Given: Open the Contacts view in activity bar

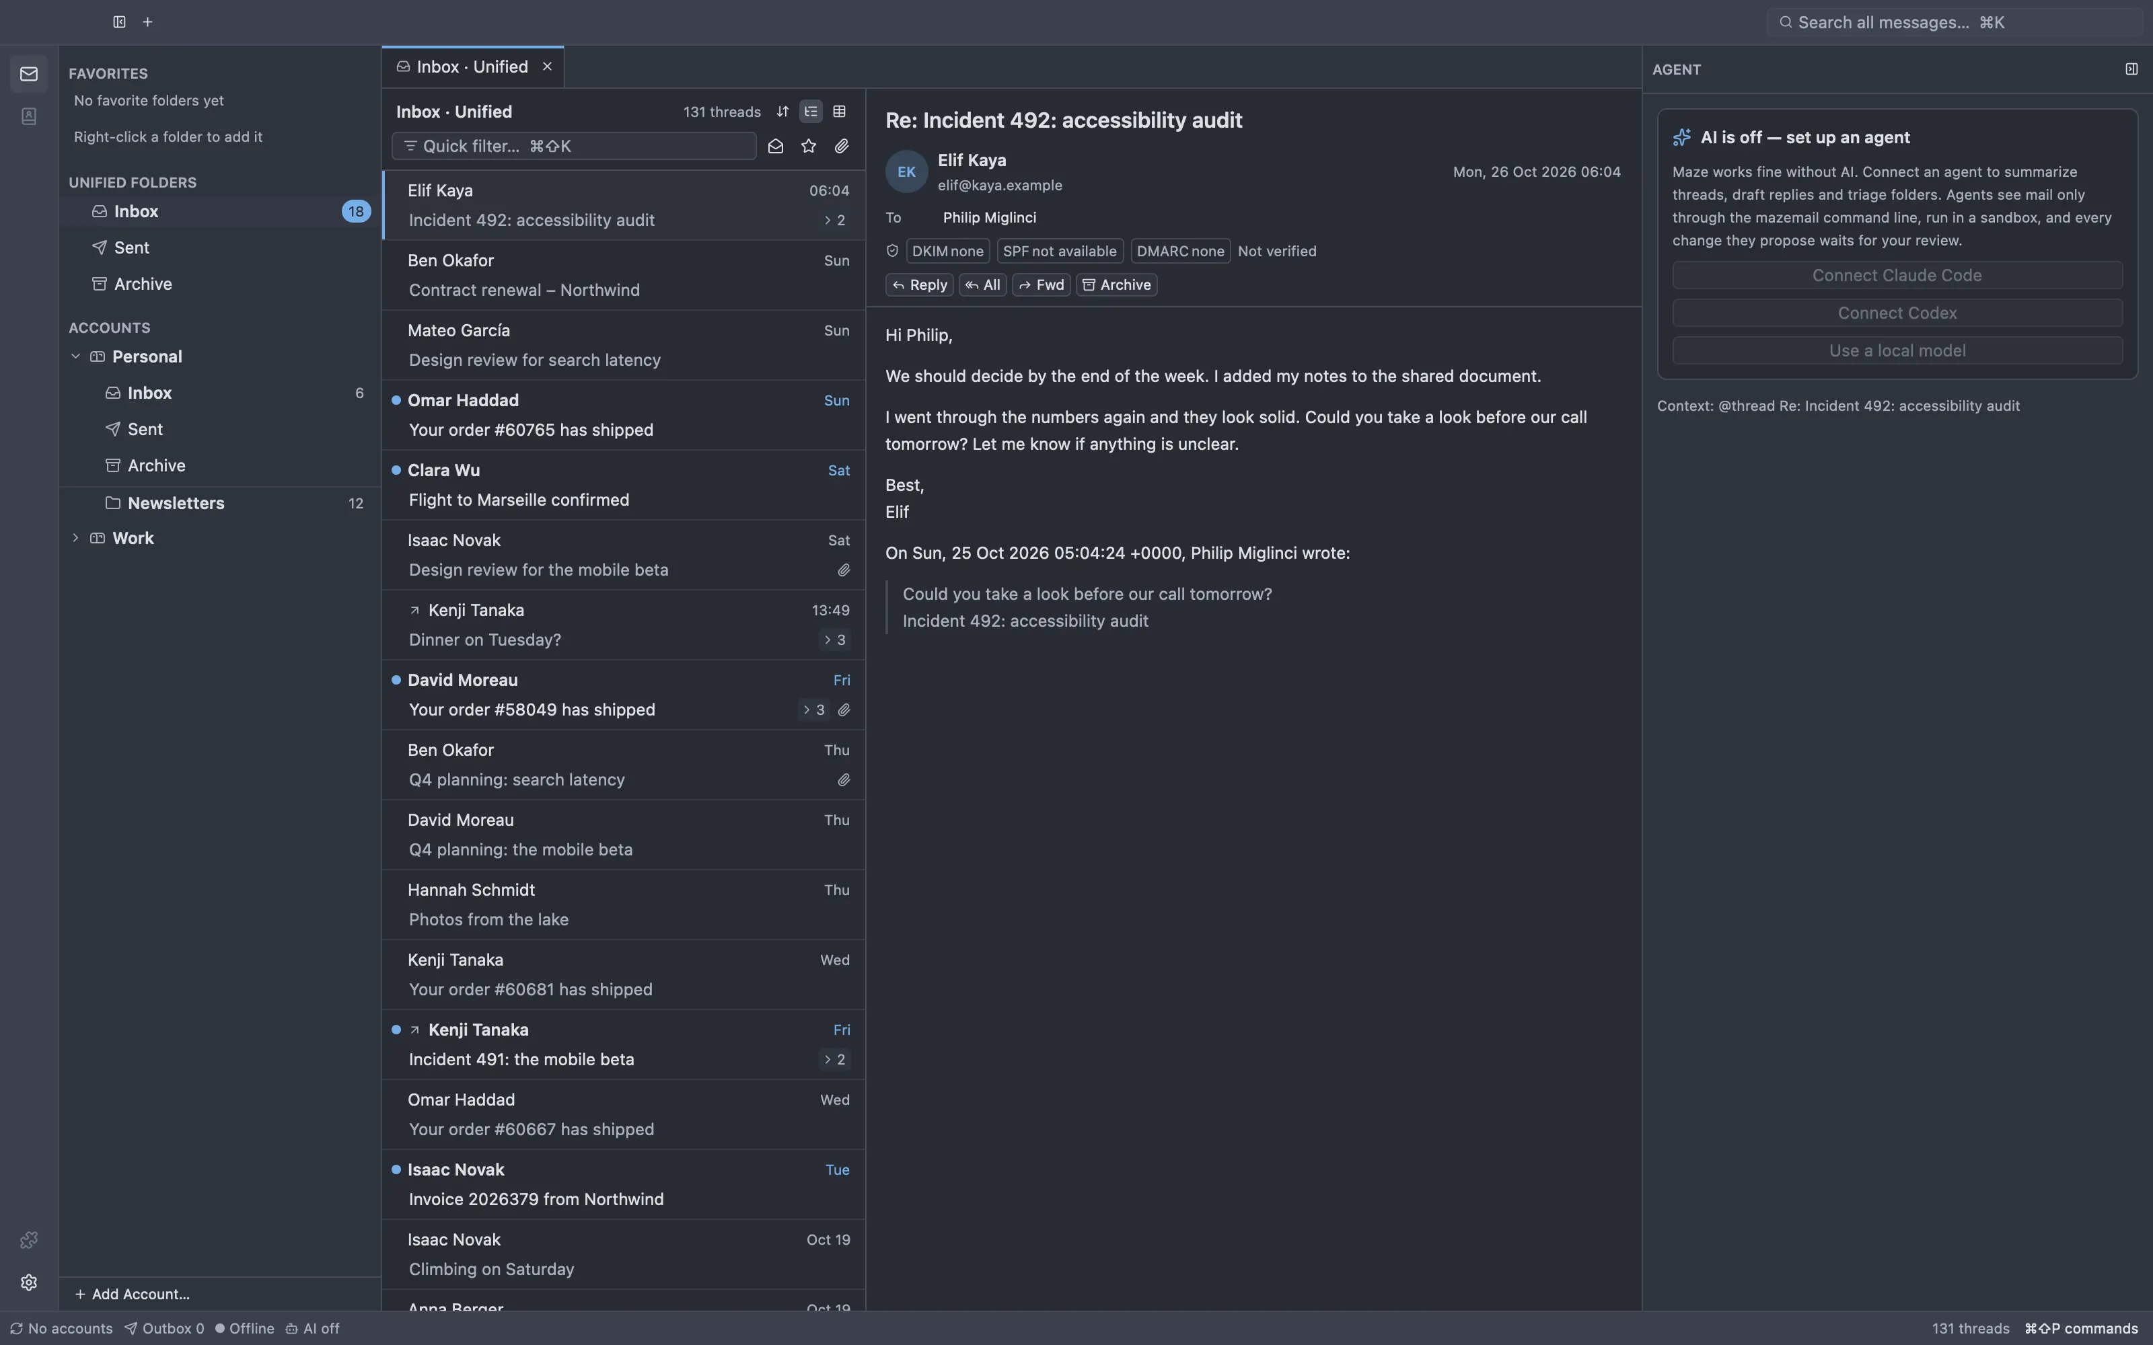Looking at the screenshot, I should pos(28,116).
